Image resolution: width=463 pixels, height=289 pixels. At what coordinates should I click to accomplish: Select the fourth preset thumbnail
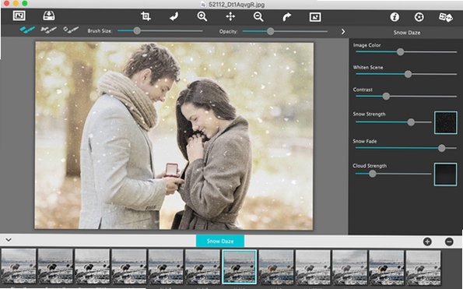(x=129, y=266)
